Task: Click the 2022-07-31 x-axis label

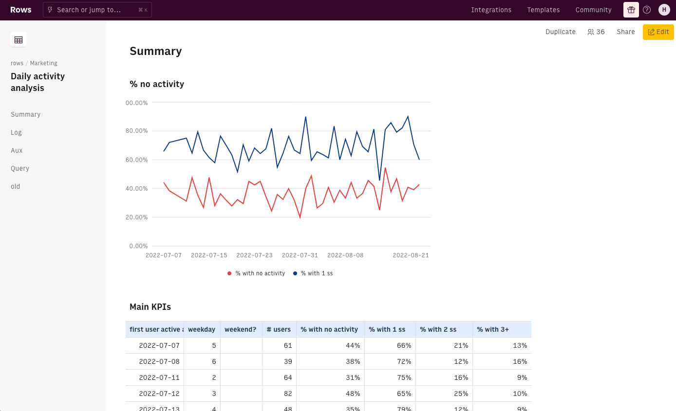Action: [x=300, y=255]
